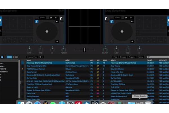Click the right deck MID EQ knob
This screenshot has width=169, height=113.
point(128,49)
